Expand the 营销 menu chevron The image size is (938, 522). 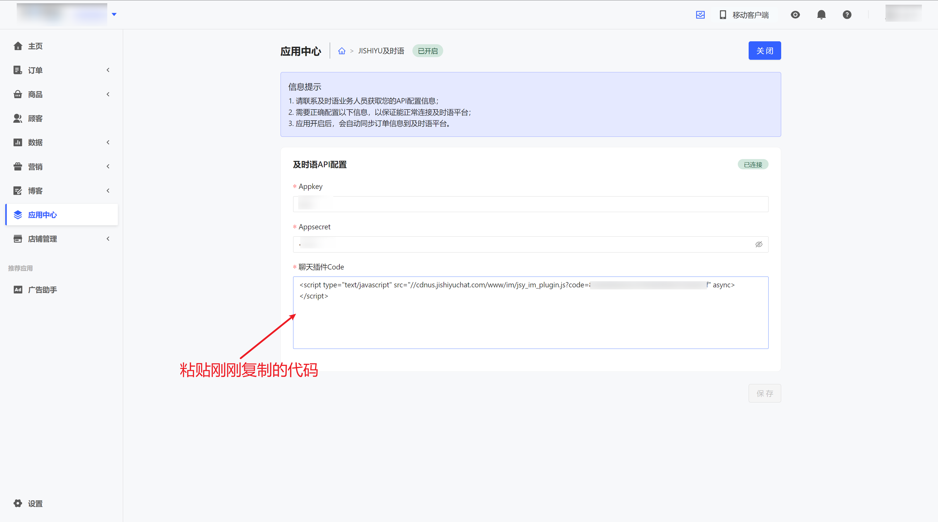point(108,166)
